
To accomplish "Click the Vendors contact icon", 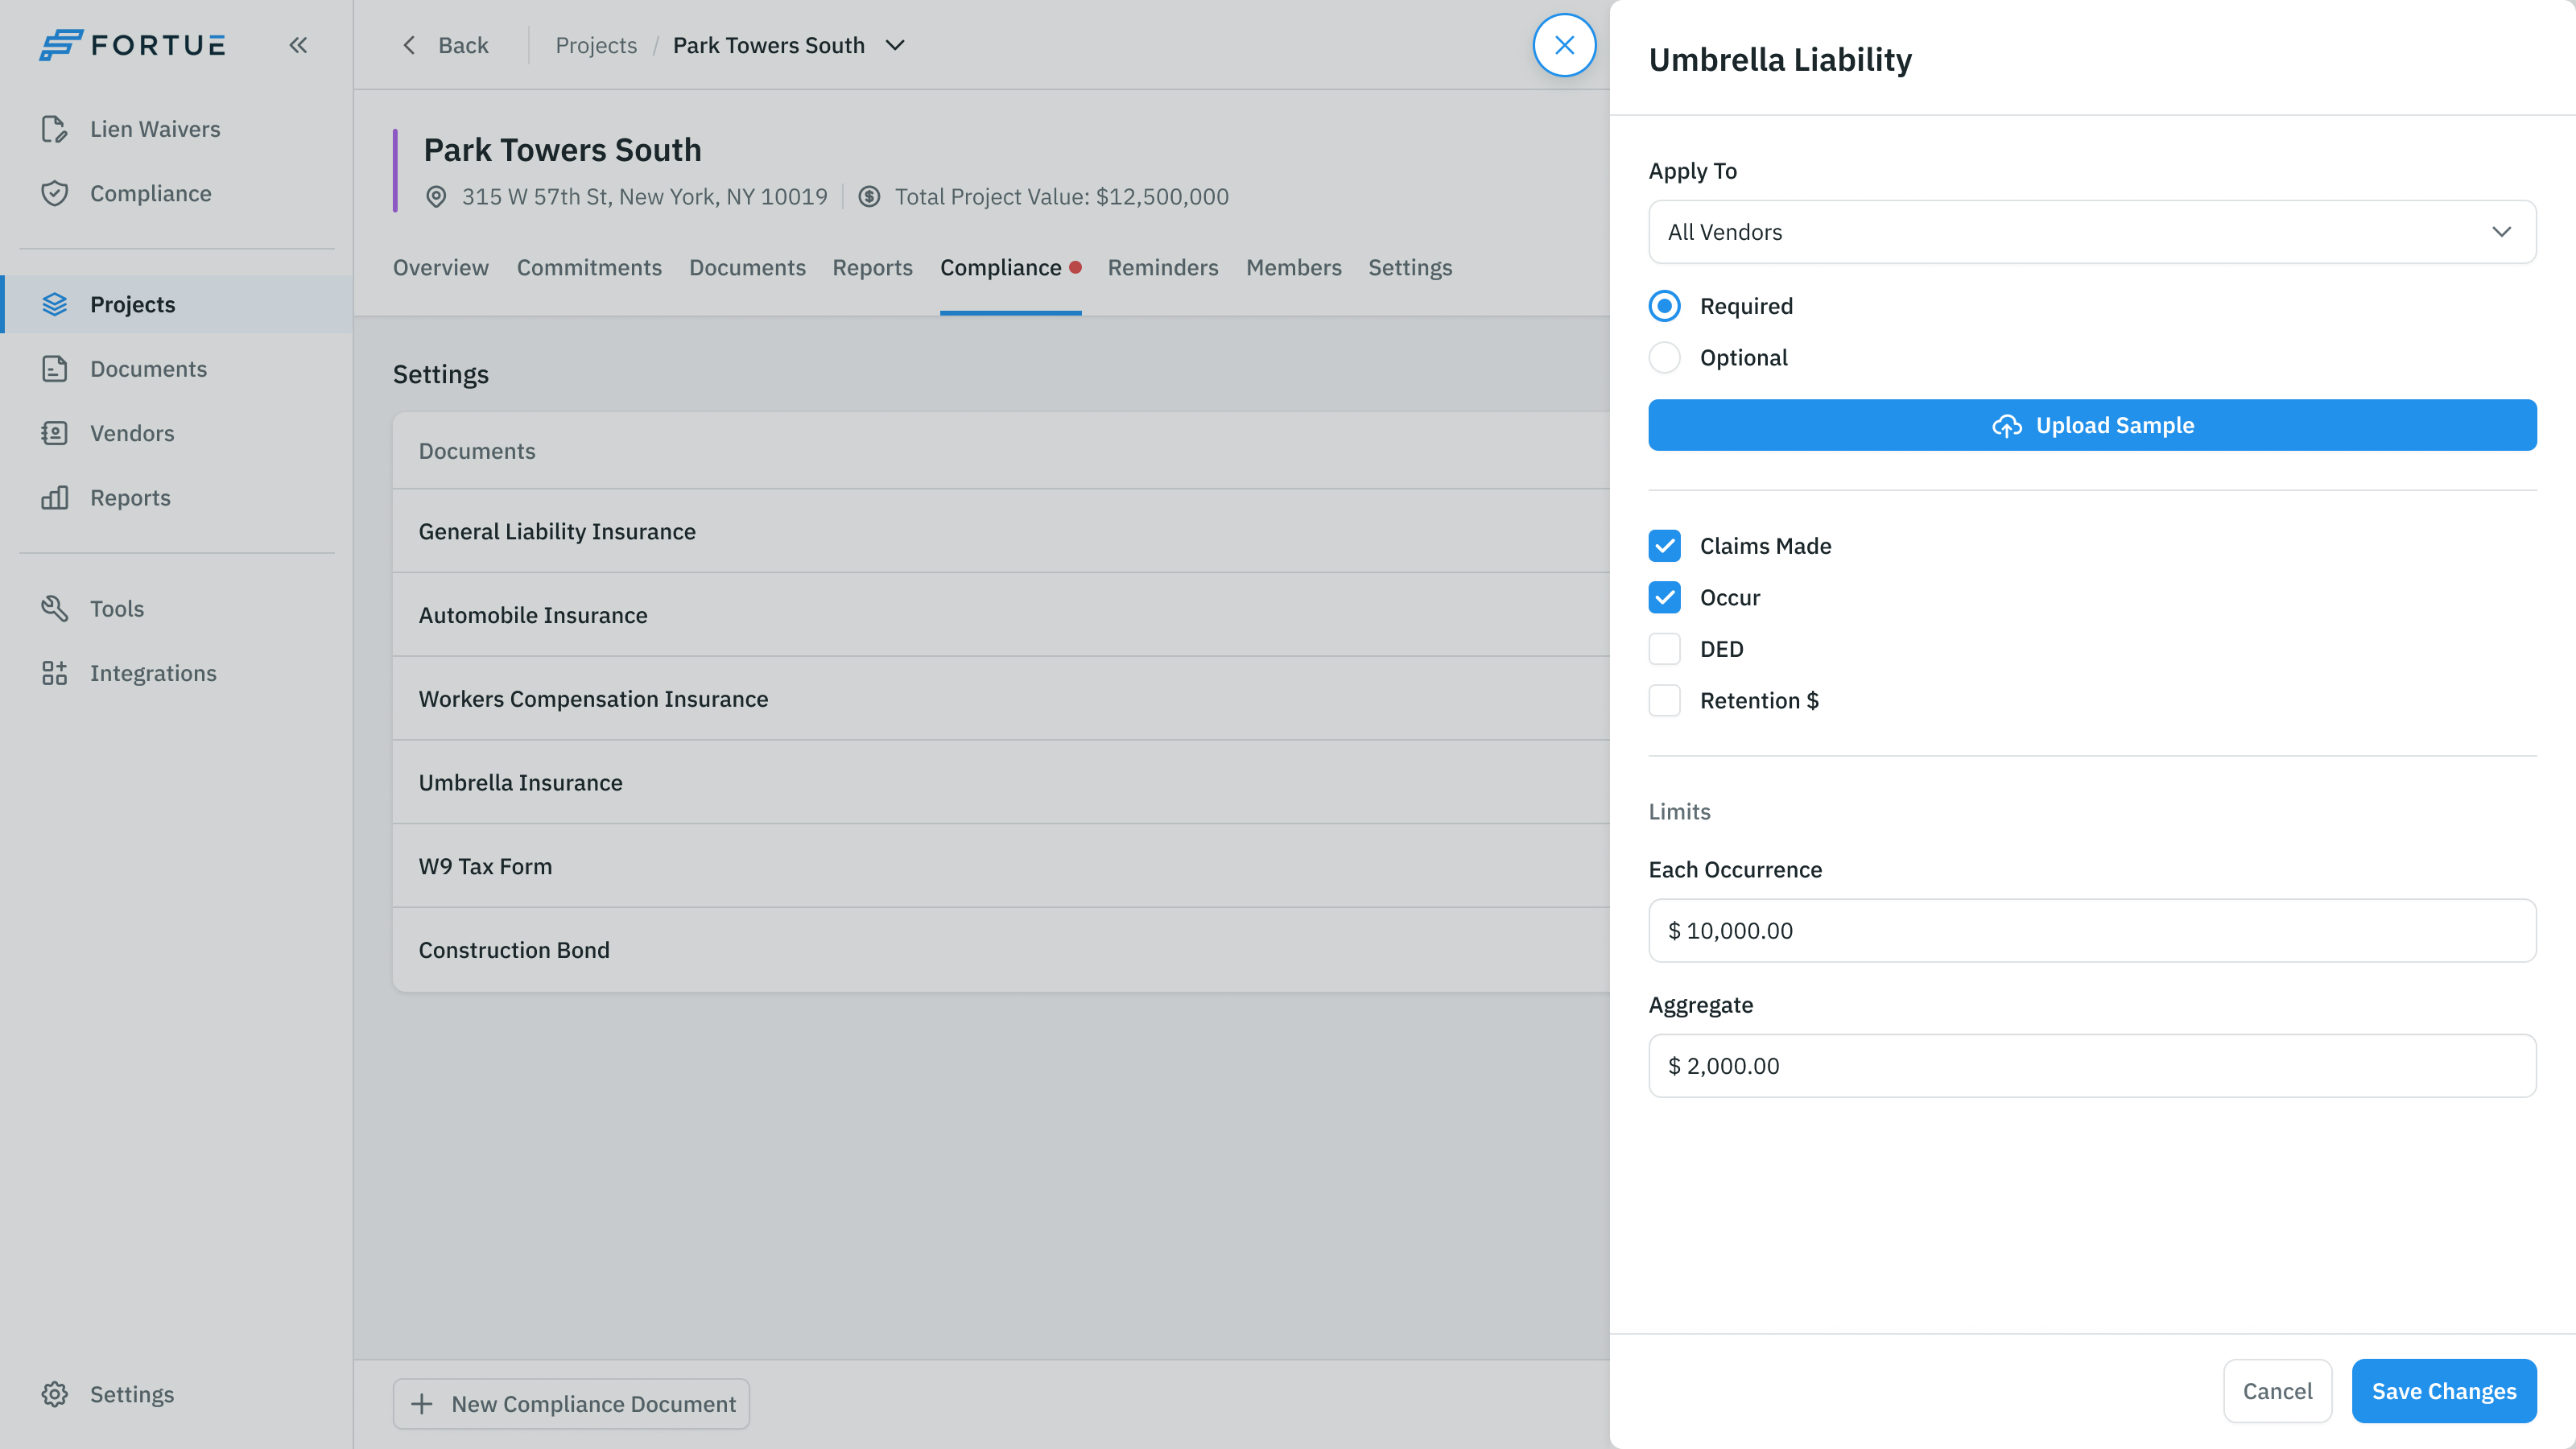I will click(54, 433).
